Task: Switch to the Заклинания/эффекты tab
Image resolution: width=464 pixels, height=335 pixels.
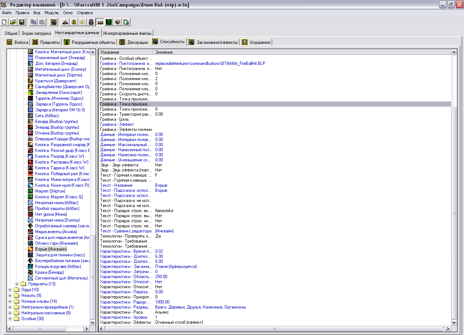Action: pyautogui.click(x=213, y=42)
